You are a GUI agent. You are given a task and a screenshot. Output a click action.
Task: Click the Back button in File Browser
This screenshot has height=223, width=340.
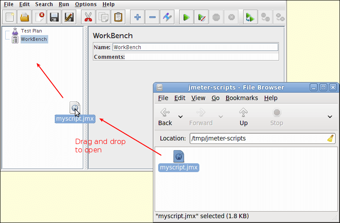165,117
